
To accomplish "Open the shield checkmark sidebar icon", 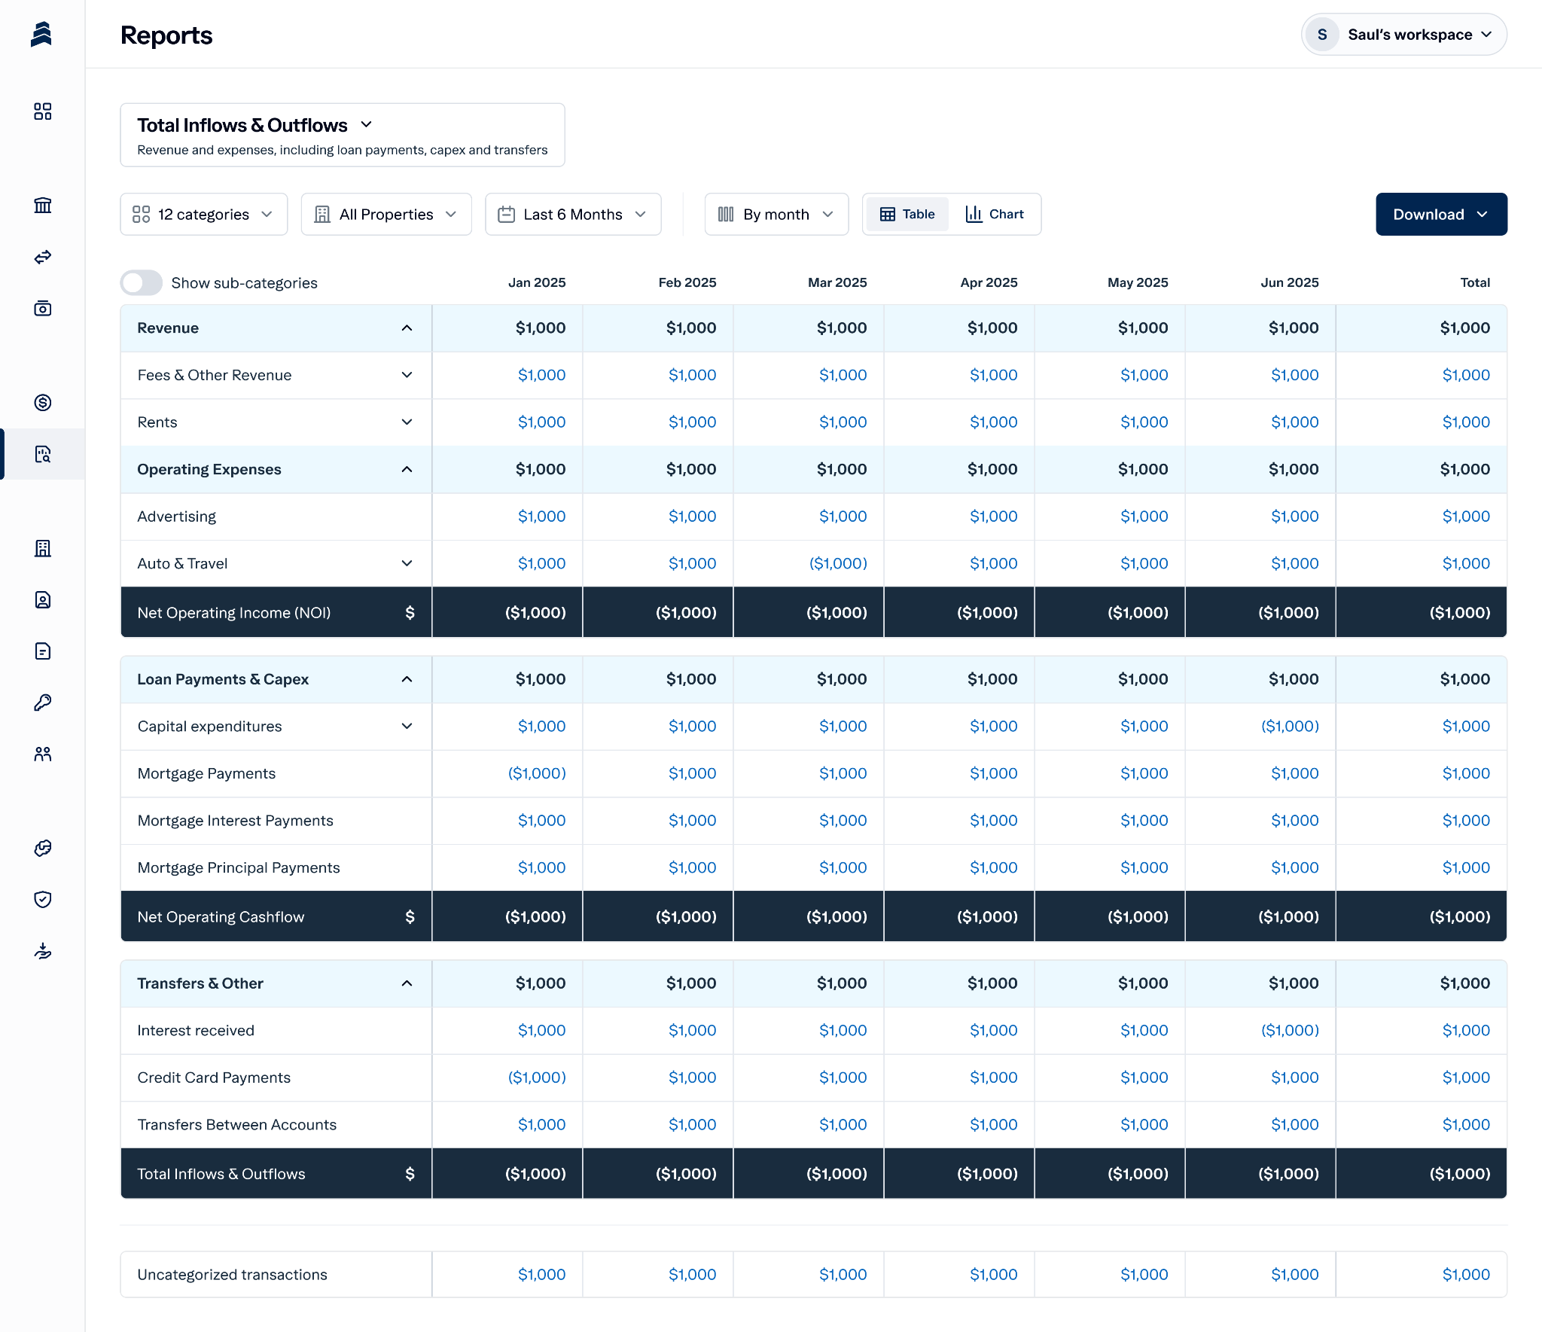I will 43,900.
